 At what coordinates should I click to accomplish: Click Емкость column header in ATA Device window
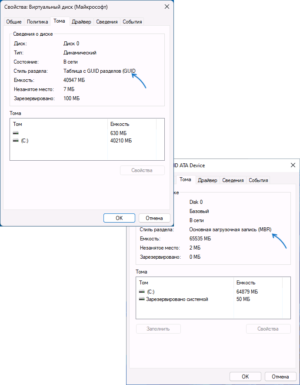pyautogui.click(x=258, y=283)
